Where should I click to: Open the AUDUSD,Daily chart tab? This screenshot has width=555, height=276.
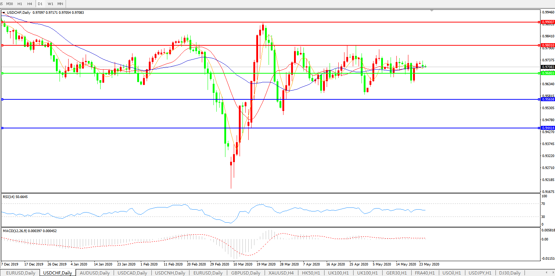(x=94, y=273)
